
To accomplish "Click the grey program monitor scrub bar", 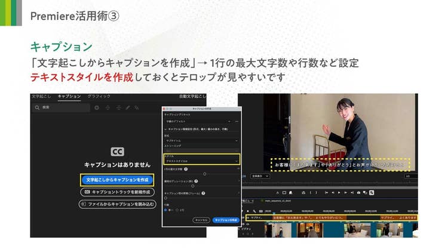I will tap(330, 188).
